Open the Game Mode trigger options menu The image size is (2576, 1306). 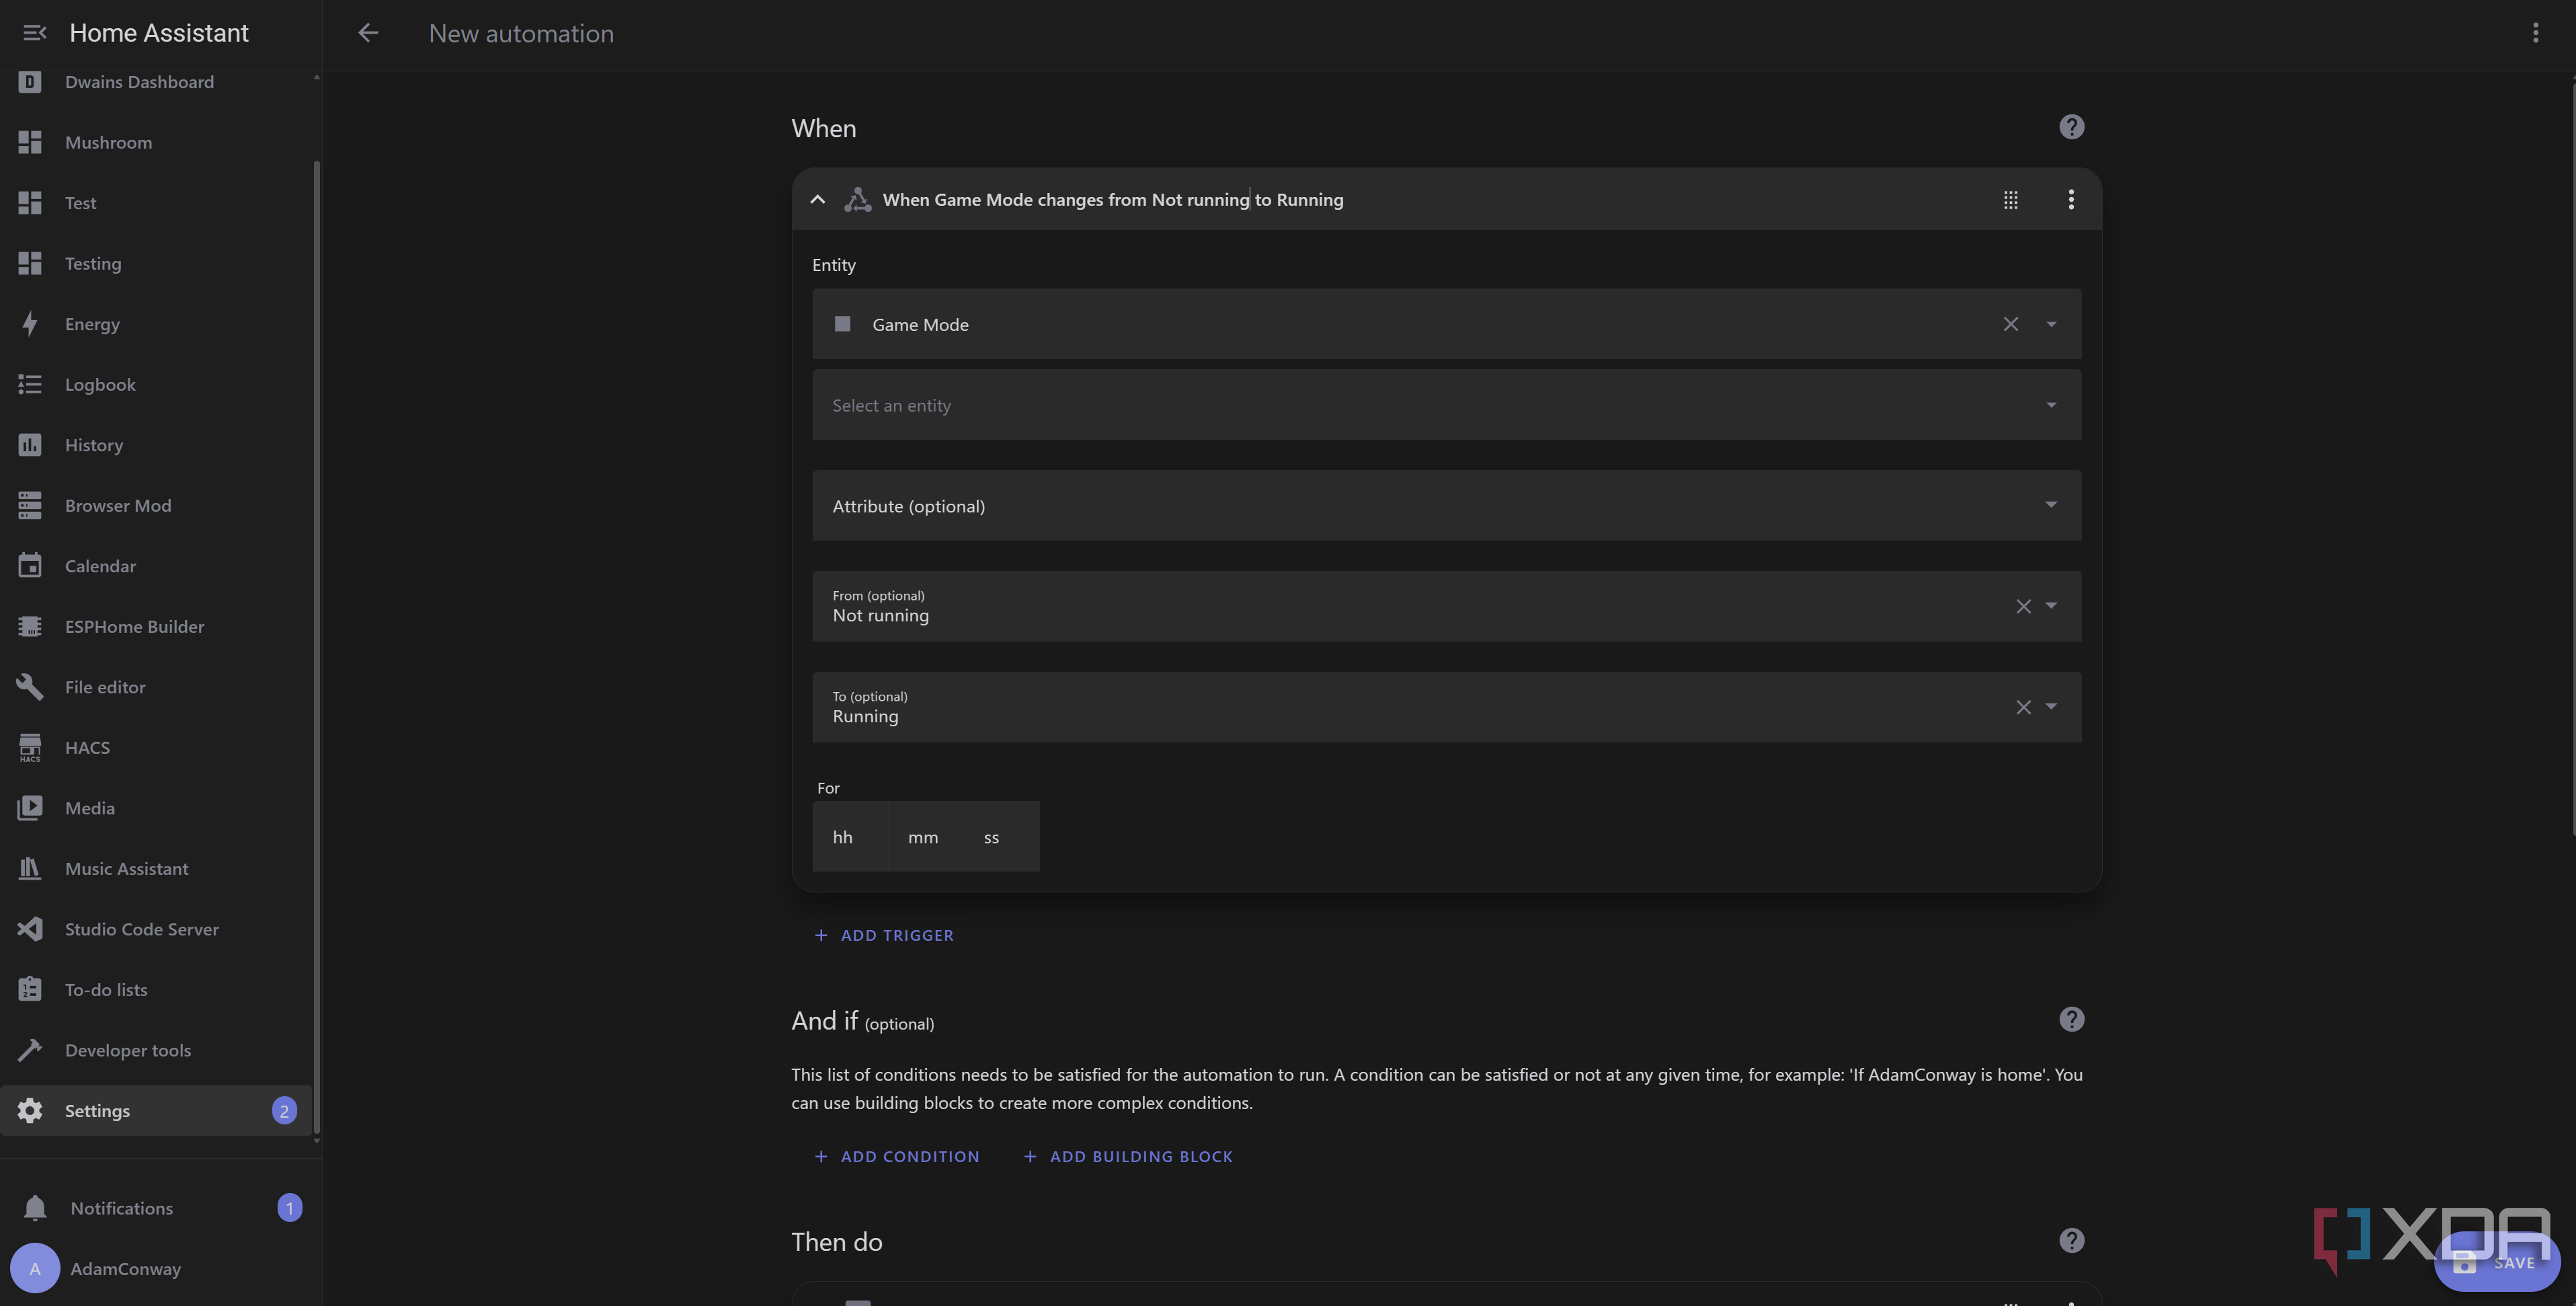pyautogui.click(x=2071, y=200)
